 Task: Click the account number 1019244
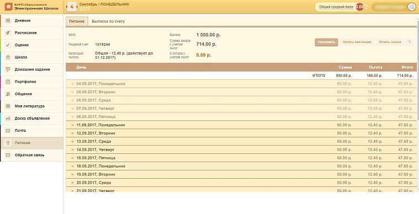click(x=103, y=44)
